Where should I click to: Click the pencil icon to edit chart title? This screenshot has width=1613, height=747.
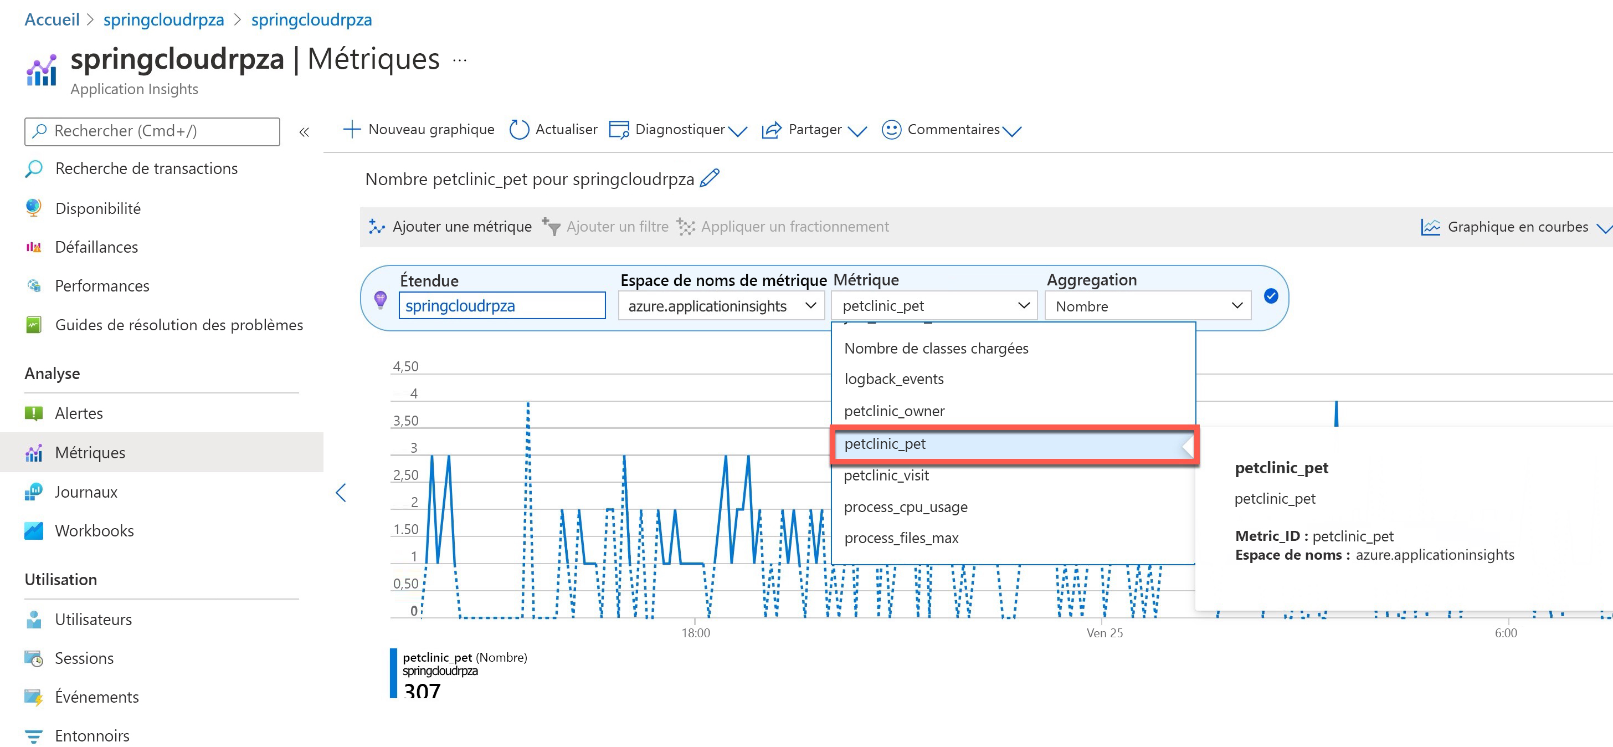[x=710, y=178]
